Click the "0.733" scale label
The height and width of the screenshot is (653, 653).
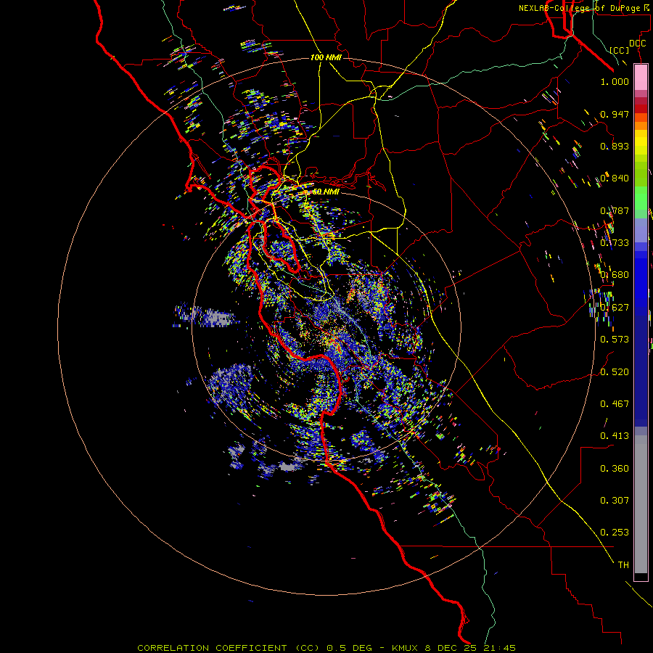point(615,242)
